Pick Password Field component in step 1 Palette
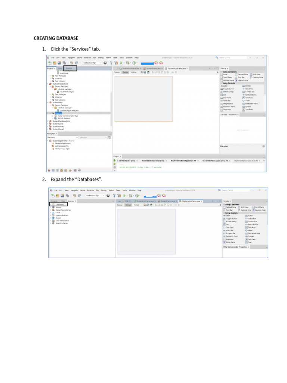This screenshot has height=383, width=287. [228, 107]
